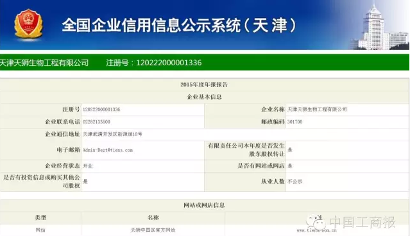Click the 类型 column header
410x236 pixels.
(40, 217)
